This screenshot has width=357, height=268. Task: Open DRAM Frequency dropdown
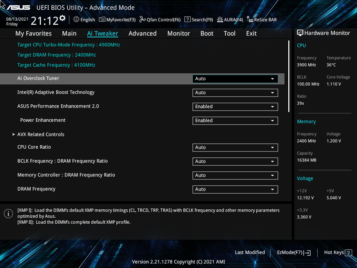[235, 189]
